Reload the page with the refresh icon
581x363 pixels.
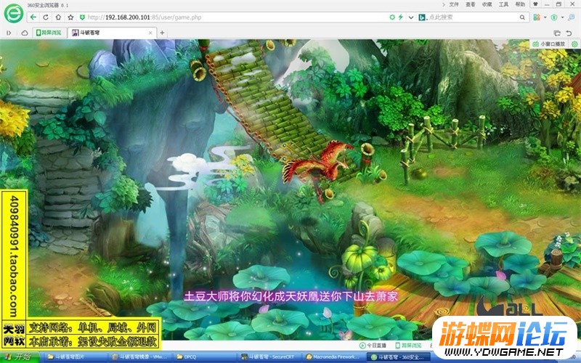click(46, 17)
